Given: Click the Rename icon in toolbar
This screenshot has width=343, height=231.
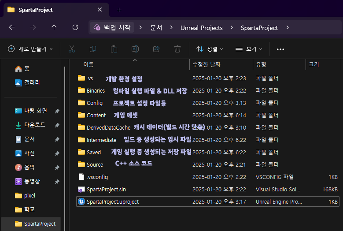Looking at the screenshot, I should pyautogui.click(x=135, y=49).
